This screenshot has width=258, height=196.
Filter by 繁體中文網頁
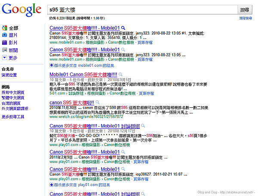[13, 98]
